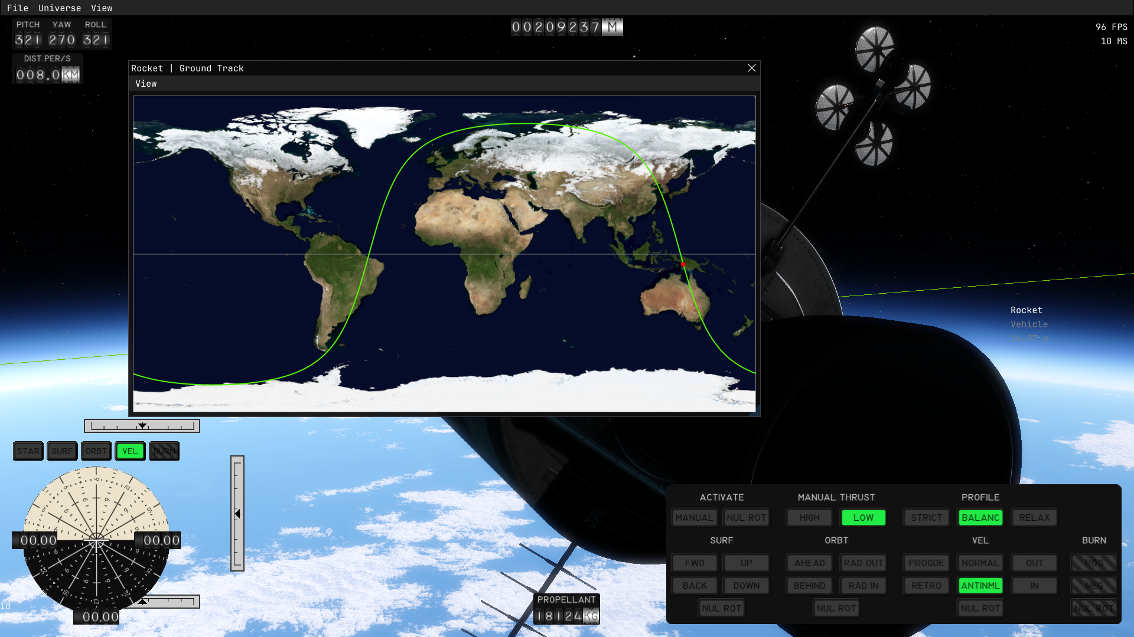Viewport: 1134px width, 637px height.
Task: Click the DIST PER/S readout
Action: pyautogui.click(x=47, y=75)
